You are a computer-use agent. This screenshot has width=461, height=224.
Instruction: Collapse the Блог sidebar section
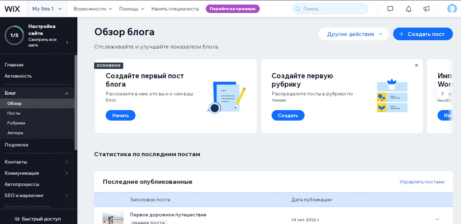pos(67,93)
